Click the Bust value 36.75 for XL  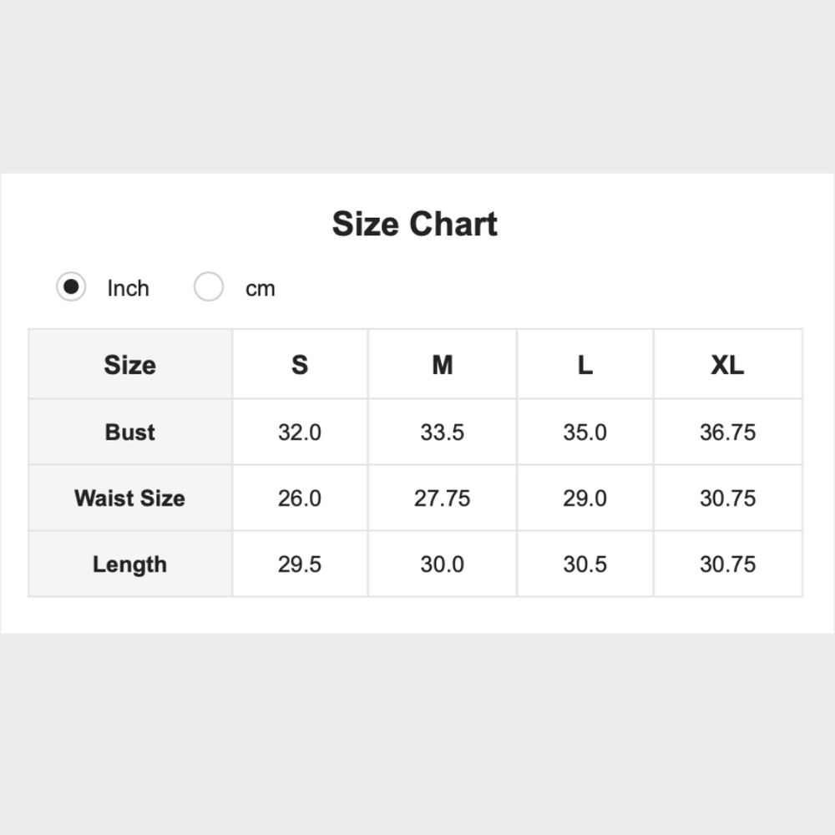pyautogui.click(x=727, y=432)
